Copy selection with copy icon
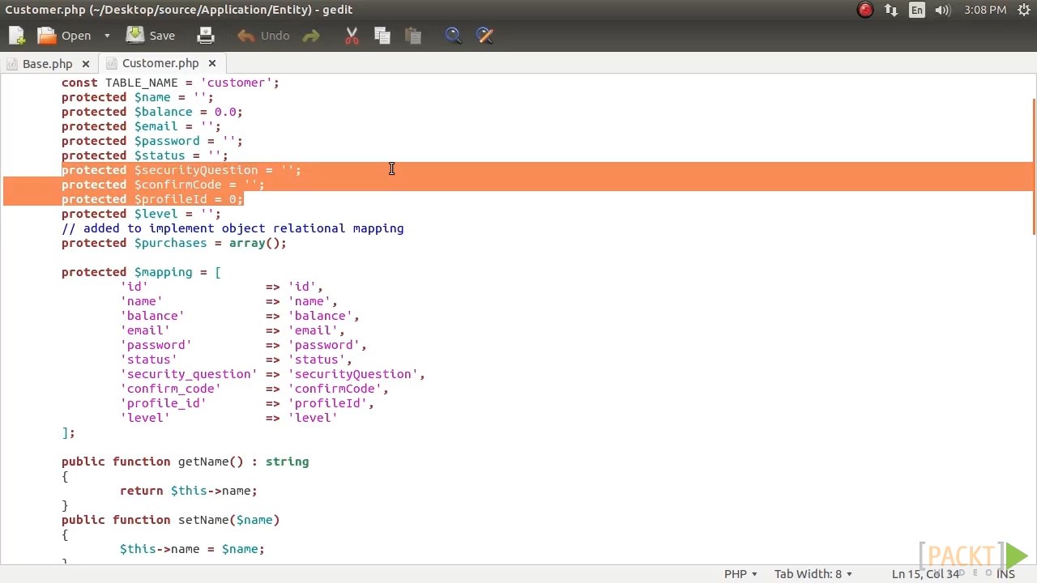The width and height of the screenshot is (1037, 583). [382, 36]
